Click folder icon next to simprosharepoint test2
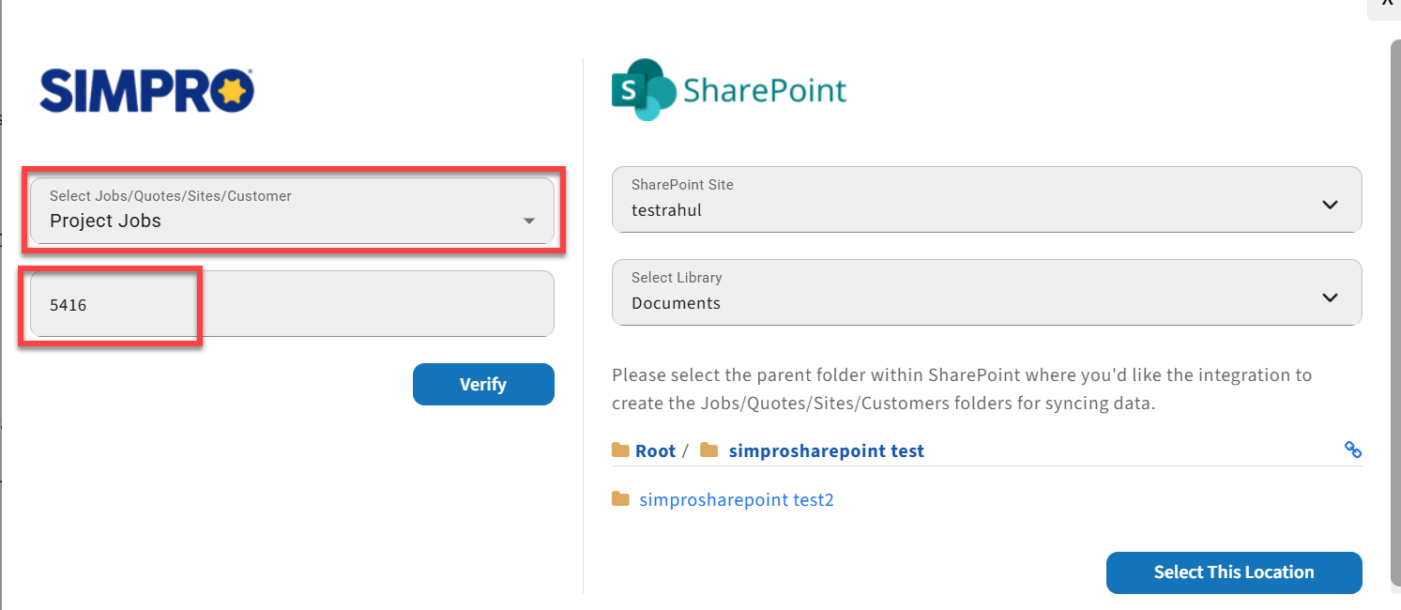The image size is (1401, 610). [620, 499]
